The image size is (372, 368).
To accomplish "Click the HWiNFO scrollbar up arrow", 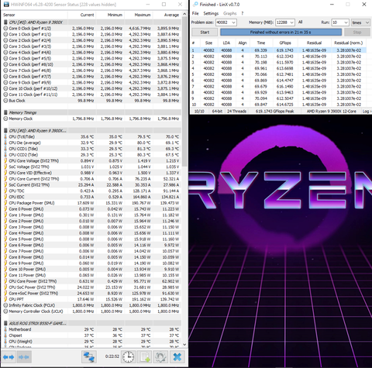I will (x=184, y=15).
